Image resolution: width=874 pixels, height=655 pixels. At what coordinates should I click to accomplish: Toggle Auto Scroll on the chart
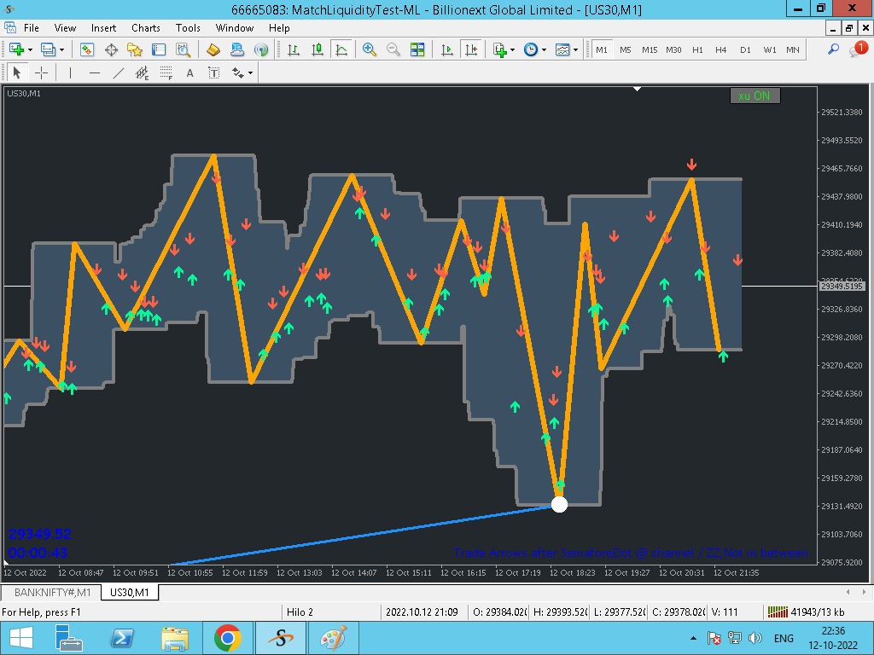pyautogui.click(x=447, y=49)
